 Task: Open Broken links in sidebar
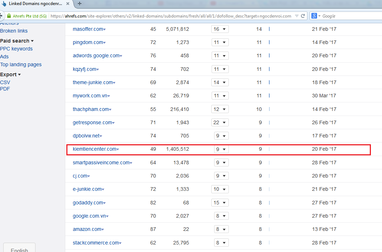(14, 31)
